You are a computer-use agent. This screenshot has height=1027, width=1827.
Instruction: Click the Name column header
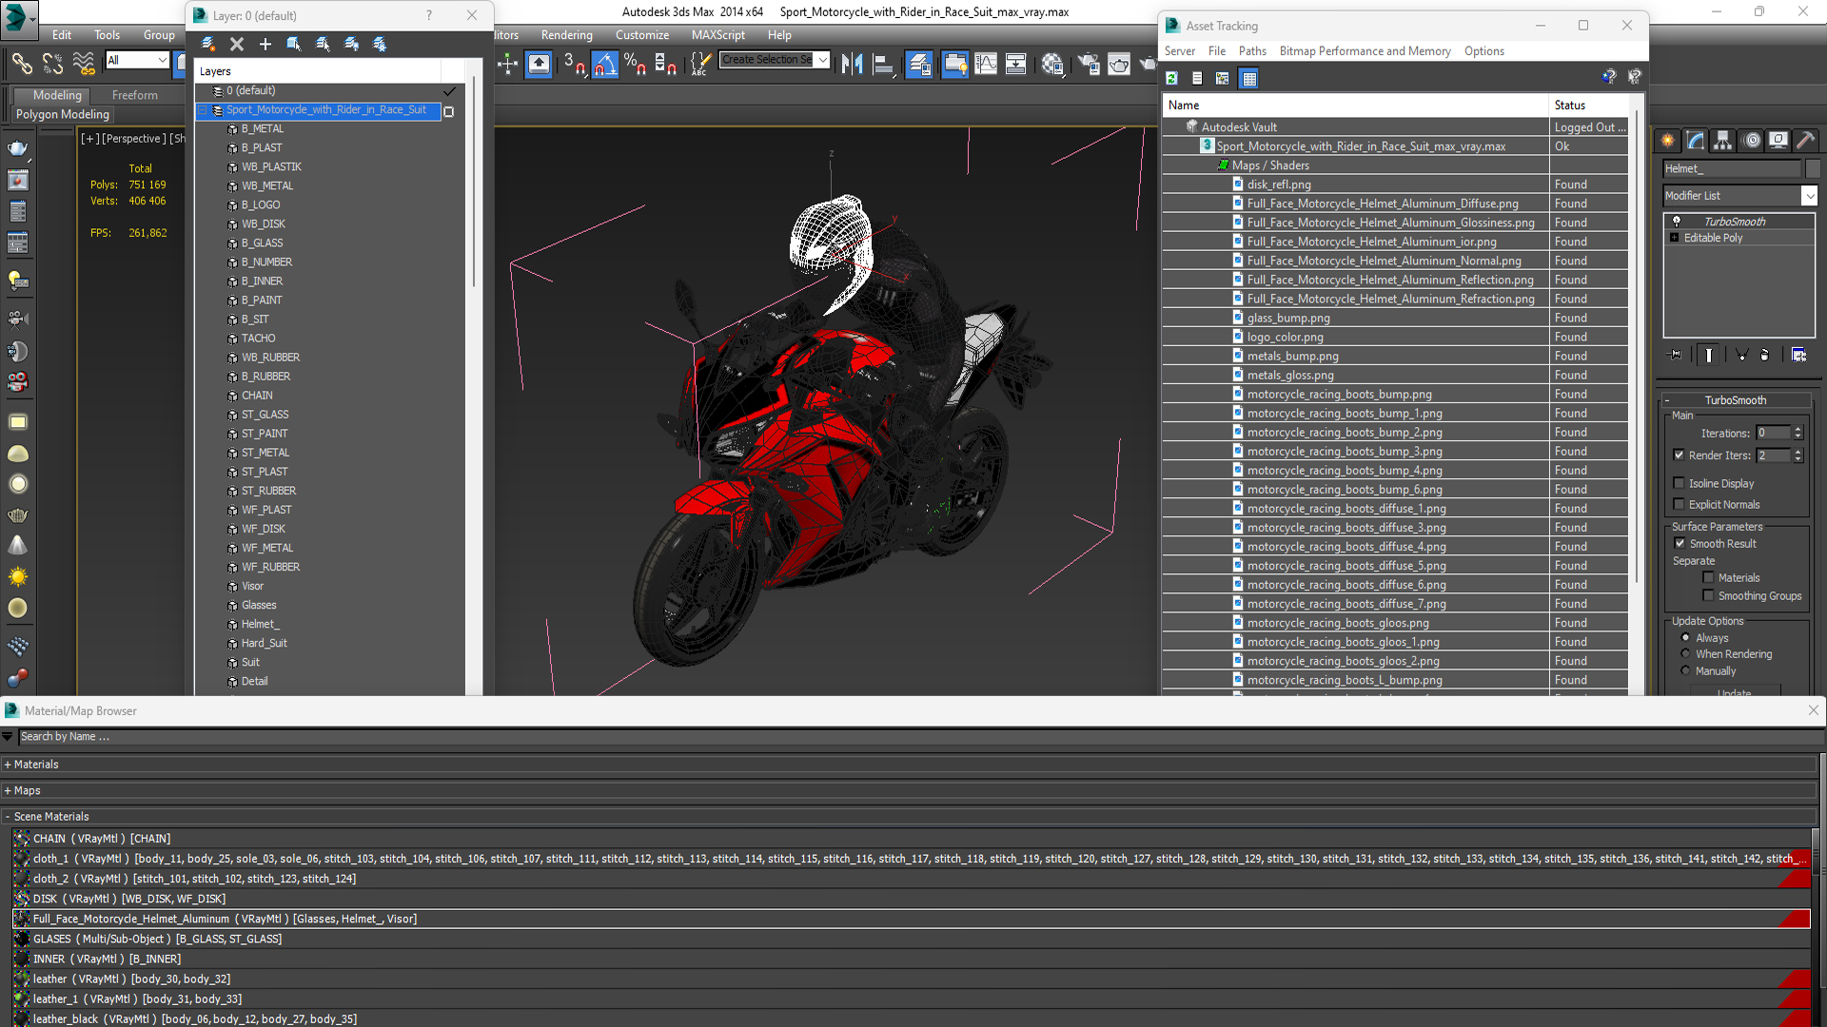point(1355,106)
